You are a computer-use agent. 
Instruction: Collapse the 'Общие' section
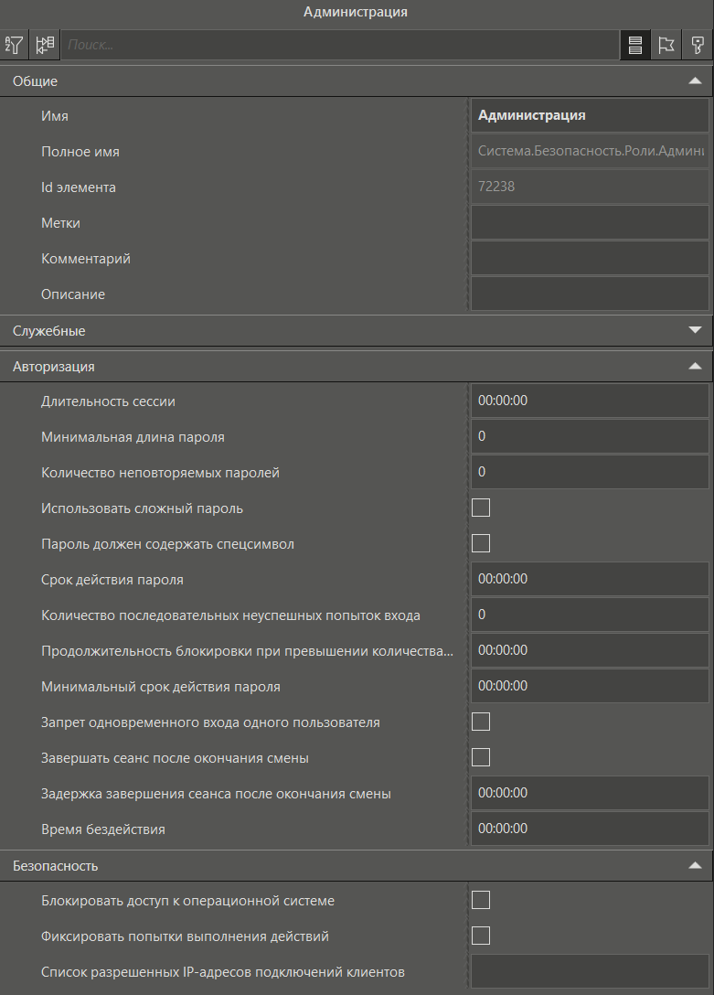click(x=695, y=81)
